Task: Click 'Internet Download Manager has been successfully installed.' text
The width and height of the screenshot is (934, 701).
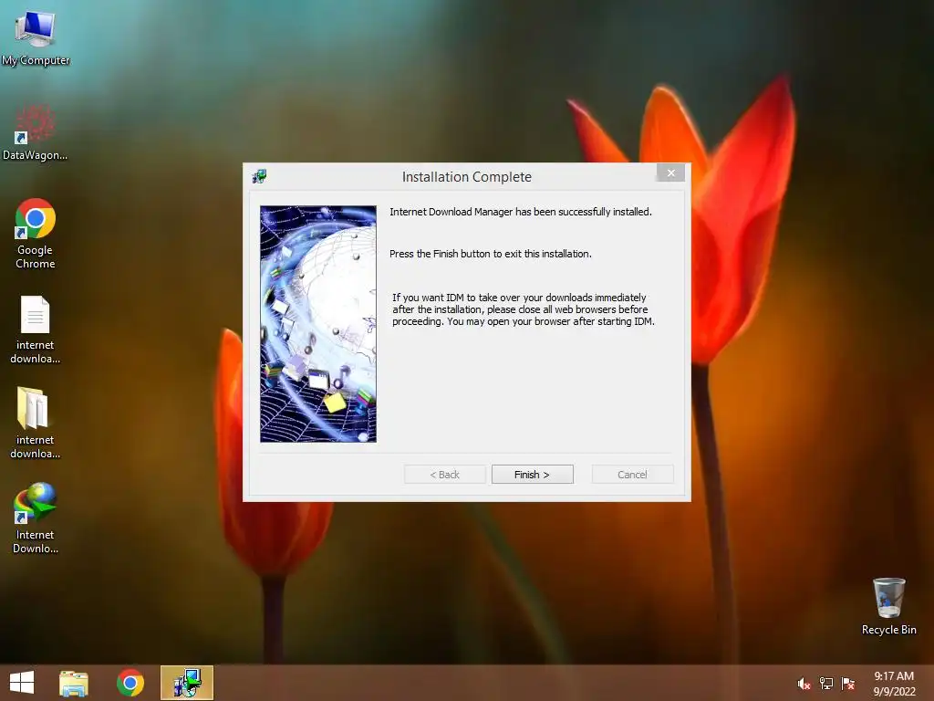Action: 521,212
